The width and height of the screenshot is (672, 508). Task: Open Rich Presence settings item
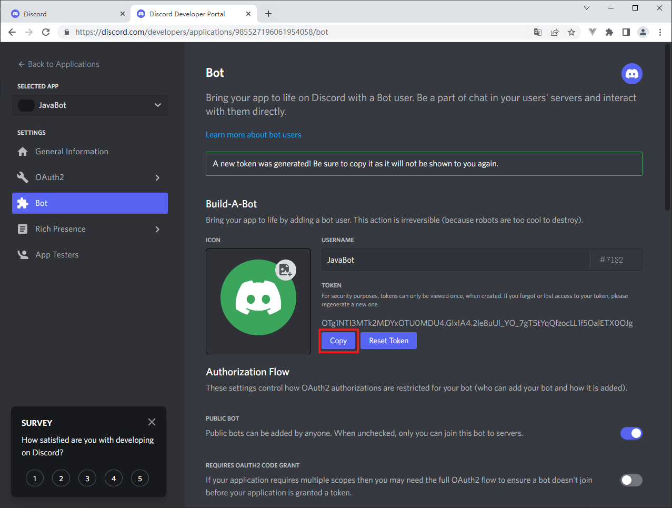(x=90, y=229)
